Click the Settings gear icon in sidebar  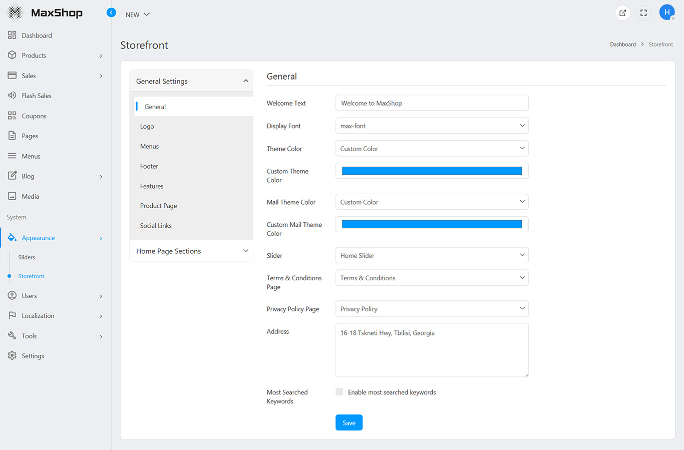click(x=12, y=356)
